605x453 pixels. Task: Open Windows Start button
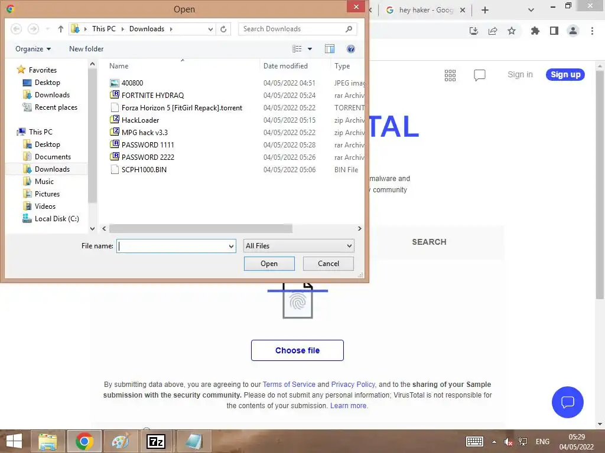point(14,441)
